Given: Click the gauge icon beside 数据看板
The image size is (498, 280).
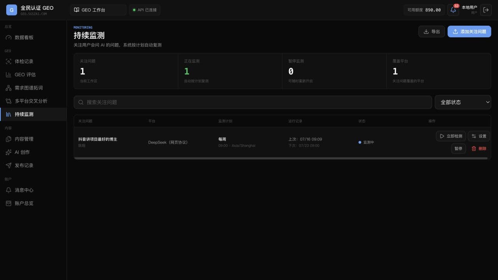Looking at the screenshot, I should click(9, 37).
